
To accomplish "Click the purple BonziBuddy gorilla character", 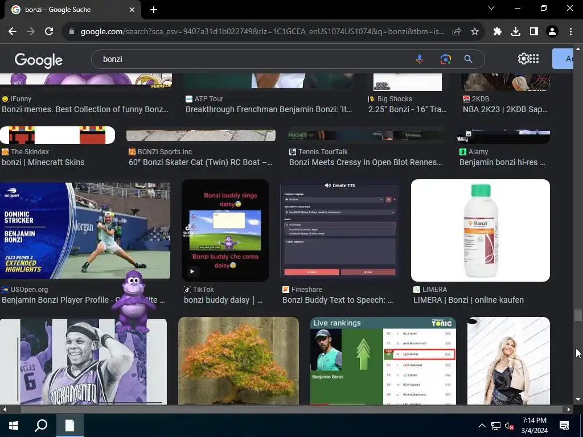I will (x=133, y=301).
